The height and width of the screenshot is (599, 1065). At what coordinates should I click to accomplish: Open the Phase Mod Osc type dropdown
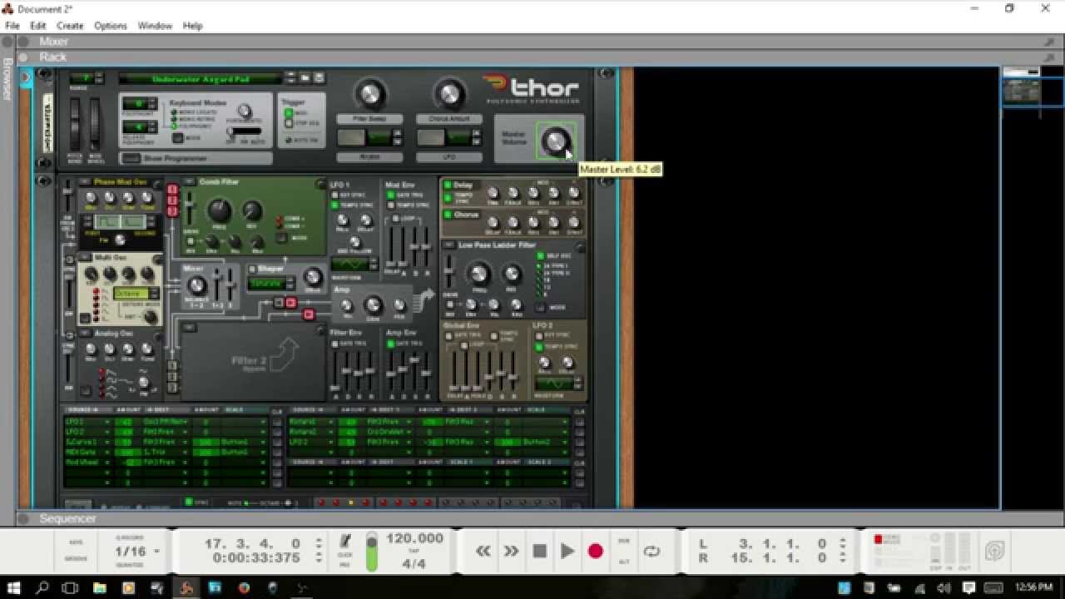[84, 182]
